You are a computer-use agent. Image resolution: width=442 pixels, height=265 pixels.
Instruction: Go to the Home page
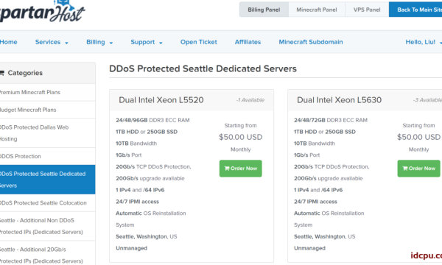[8, 42]
